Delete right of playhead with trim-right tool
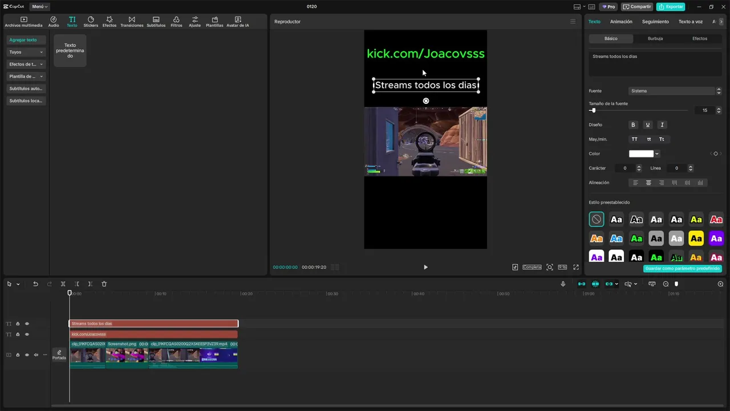Image resolution: width=730 pixels, height=411 pixels. [90, 284]
